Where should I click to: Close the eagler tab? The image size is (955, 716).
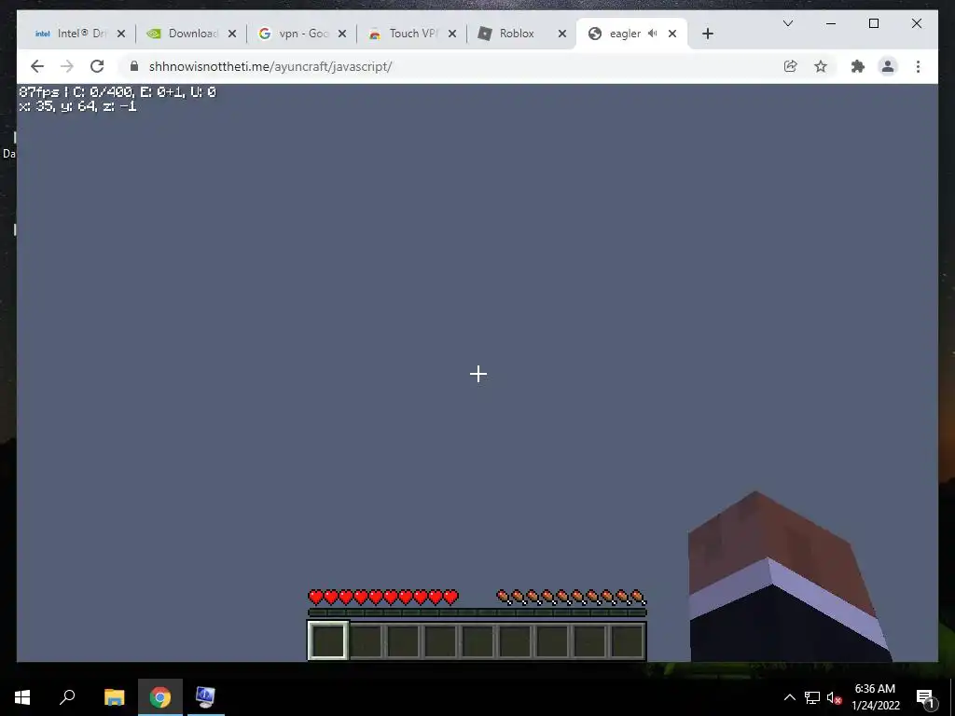(x=672, y=34)
